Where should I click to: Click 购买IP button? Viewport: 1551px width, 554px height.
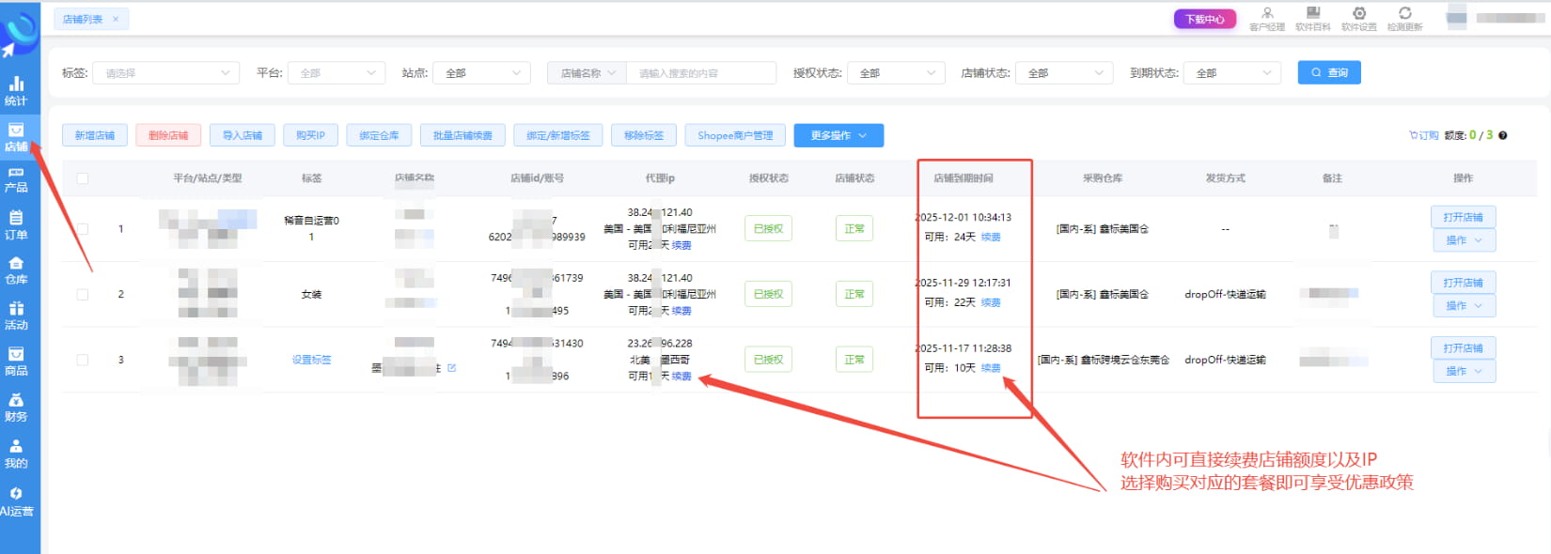[x=310, y=135]
